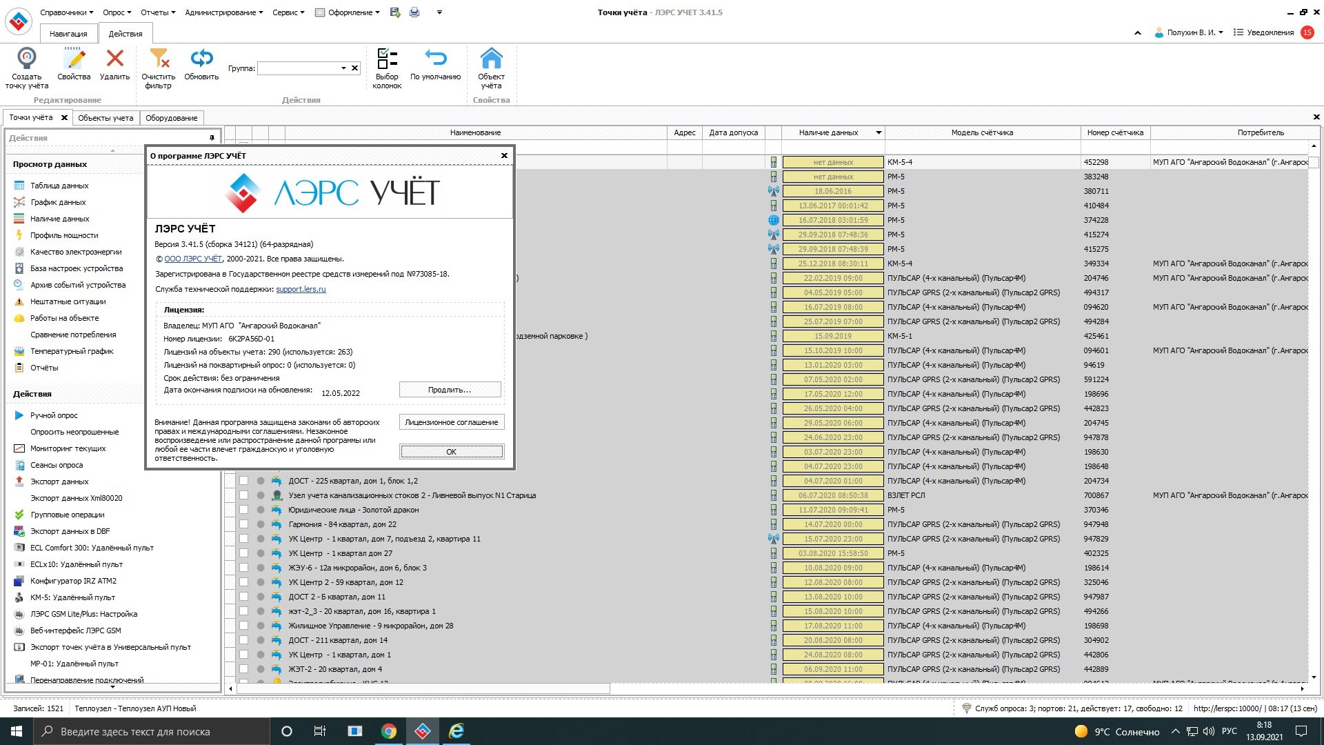This screenshot has width=1324, height=745.
Task: Click OK in the About dialog
Action: coord(451,452)
